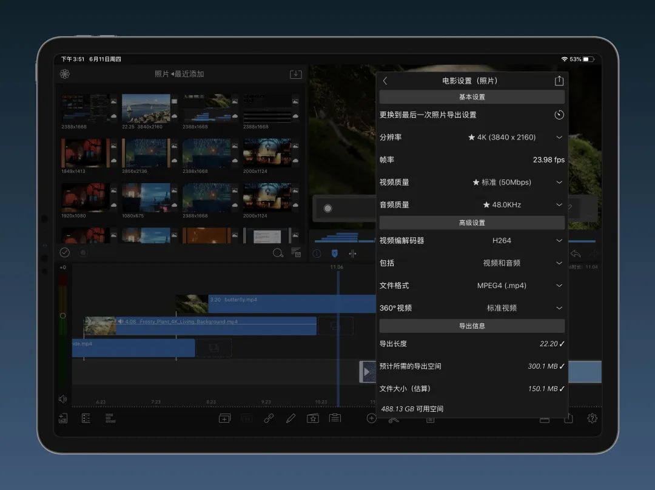This screenshot has height=490, width=655.
Task: Click the link clips chain icon
Action: tap(269, 418)
